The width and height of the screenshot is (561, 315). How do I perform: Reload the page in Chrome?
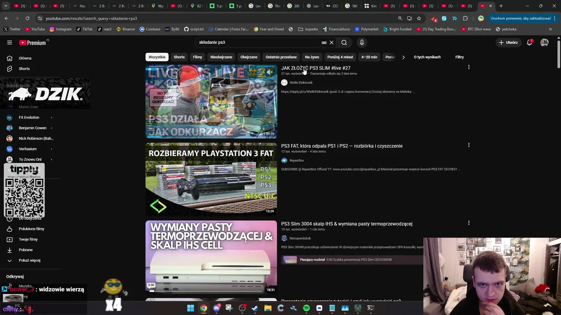[27, 18]
